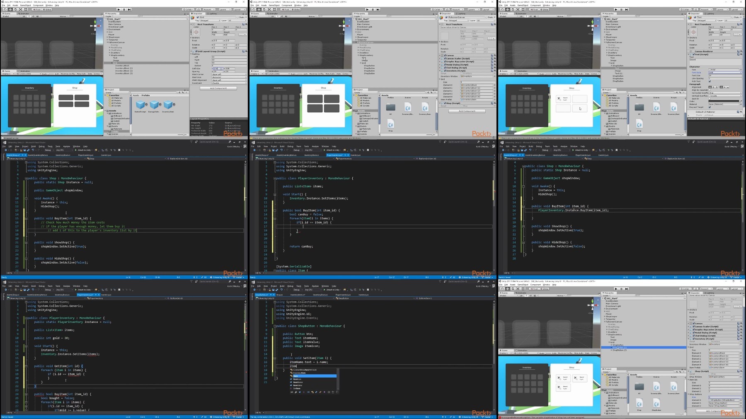Select Shop C# script icon in Unity window inspecting Text
This screenshot has width=746, height=419.
(639, 124)
